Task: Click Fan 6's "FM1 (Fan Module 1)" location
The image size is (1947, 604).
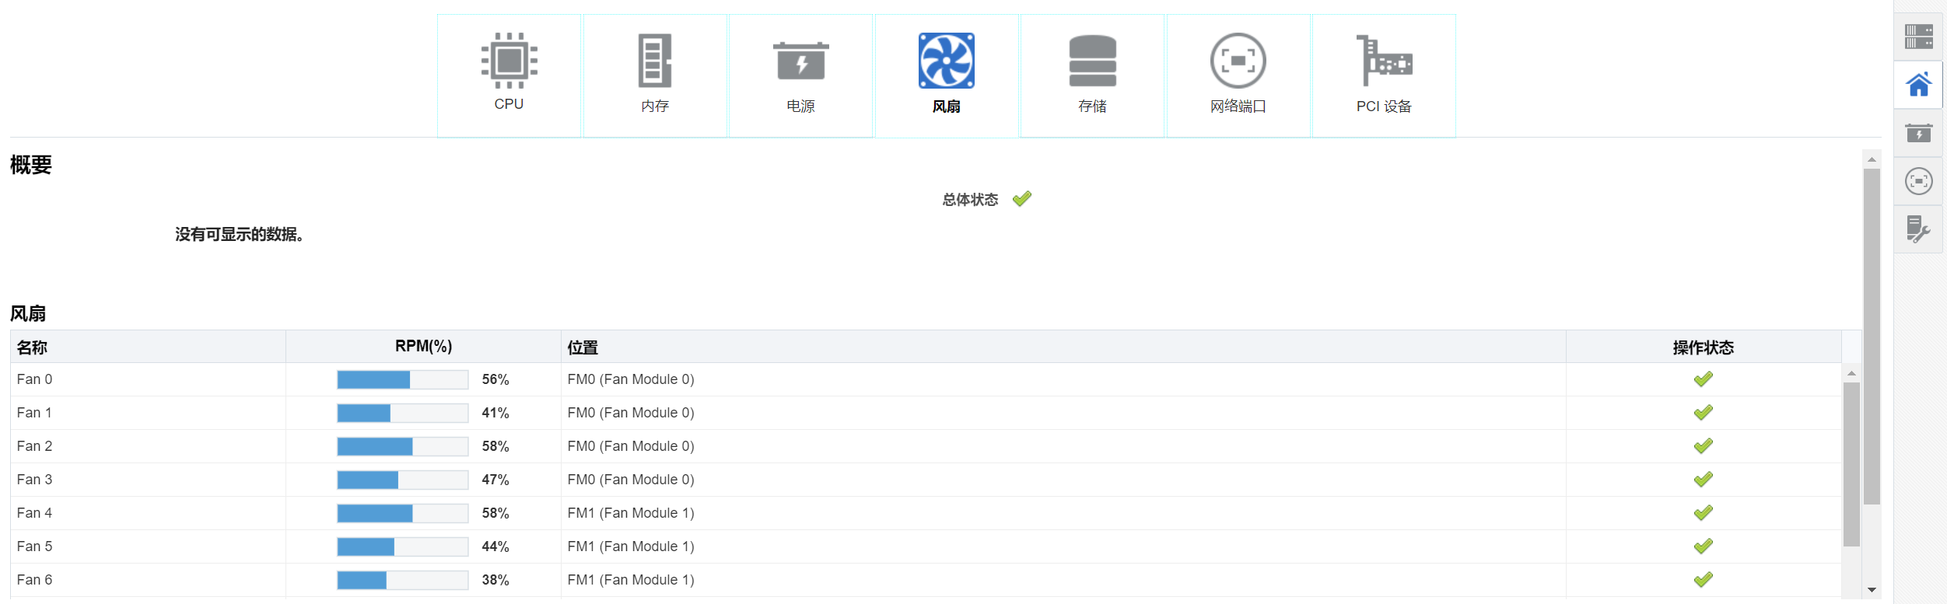Action: tap(631, 580)
